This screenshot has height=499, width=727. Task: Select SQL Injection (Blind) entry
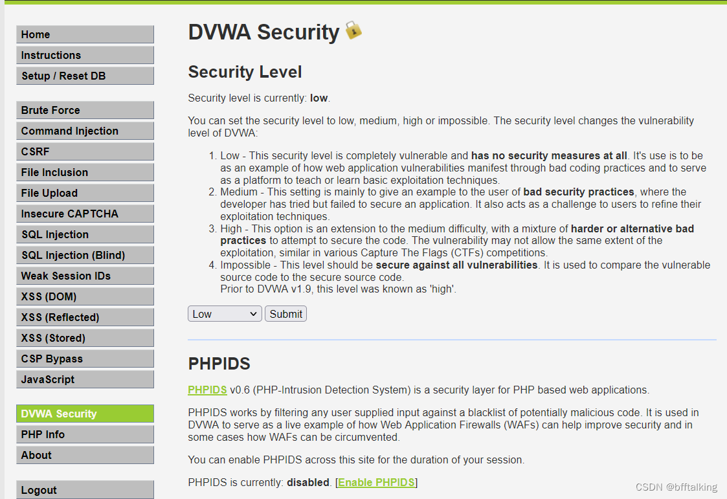point(85,255)
